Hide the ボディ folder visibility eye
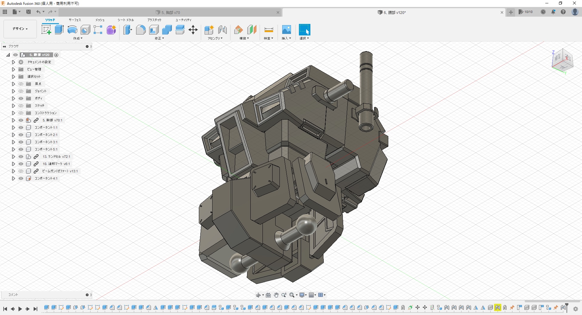The width and height of the screenshot is (582, 315). 21,98
